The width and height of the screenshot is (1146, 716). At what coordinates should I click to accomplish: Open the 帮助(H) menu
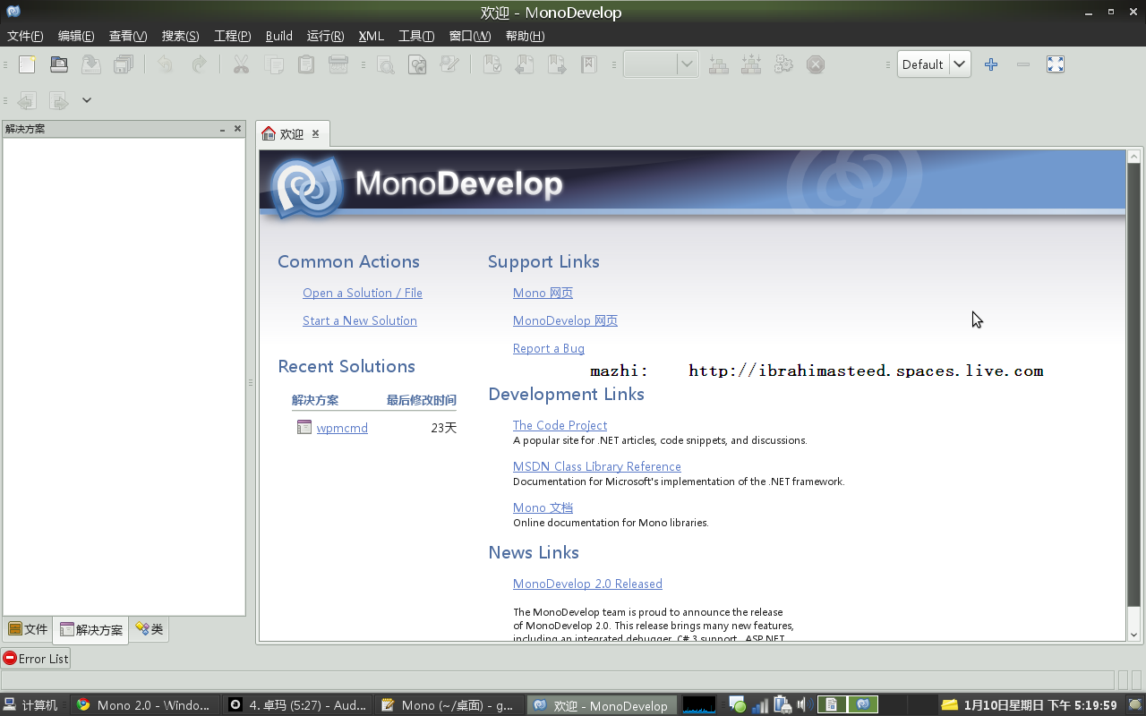pyautogui.click(x=525, y=36)
